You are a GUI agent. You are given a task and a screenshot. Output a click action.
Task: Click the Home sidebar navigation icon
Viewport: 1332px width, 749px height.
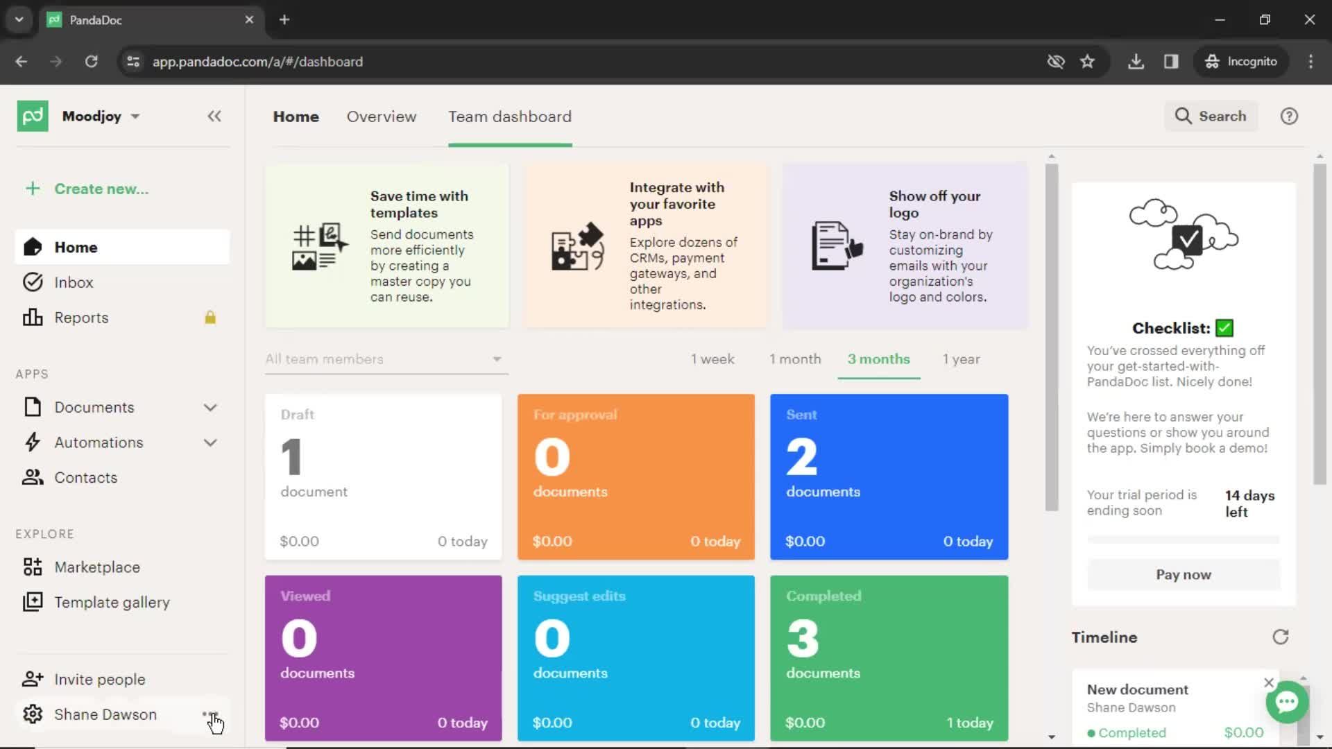32,246
